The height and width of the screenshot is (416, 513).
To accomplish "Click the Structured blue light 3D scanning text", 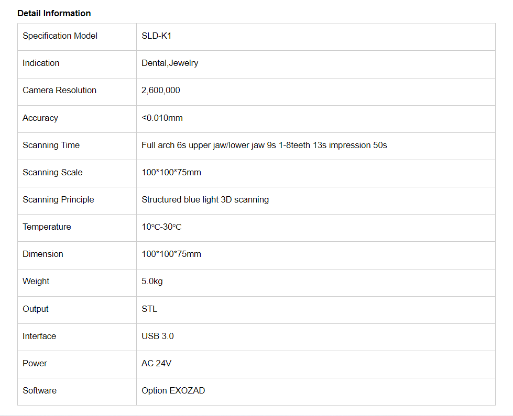I will (205, 200).
